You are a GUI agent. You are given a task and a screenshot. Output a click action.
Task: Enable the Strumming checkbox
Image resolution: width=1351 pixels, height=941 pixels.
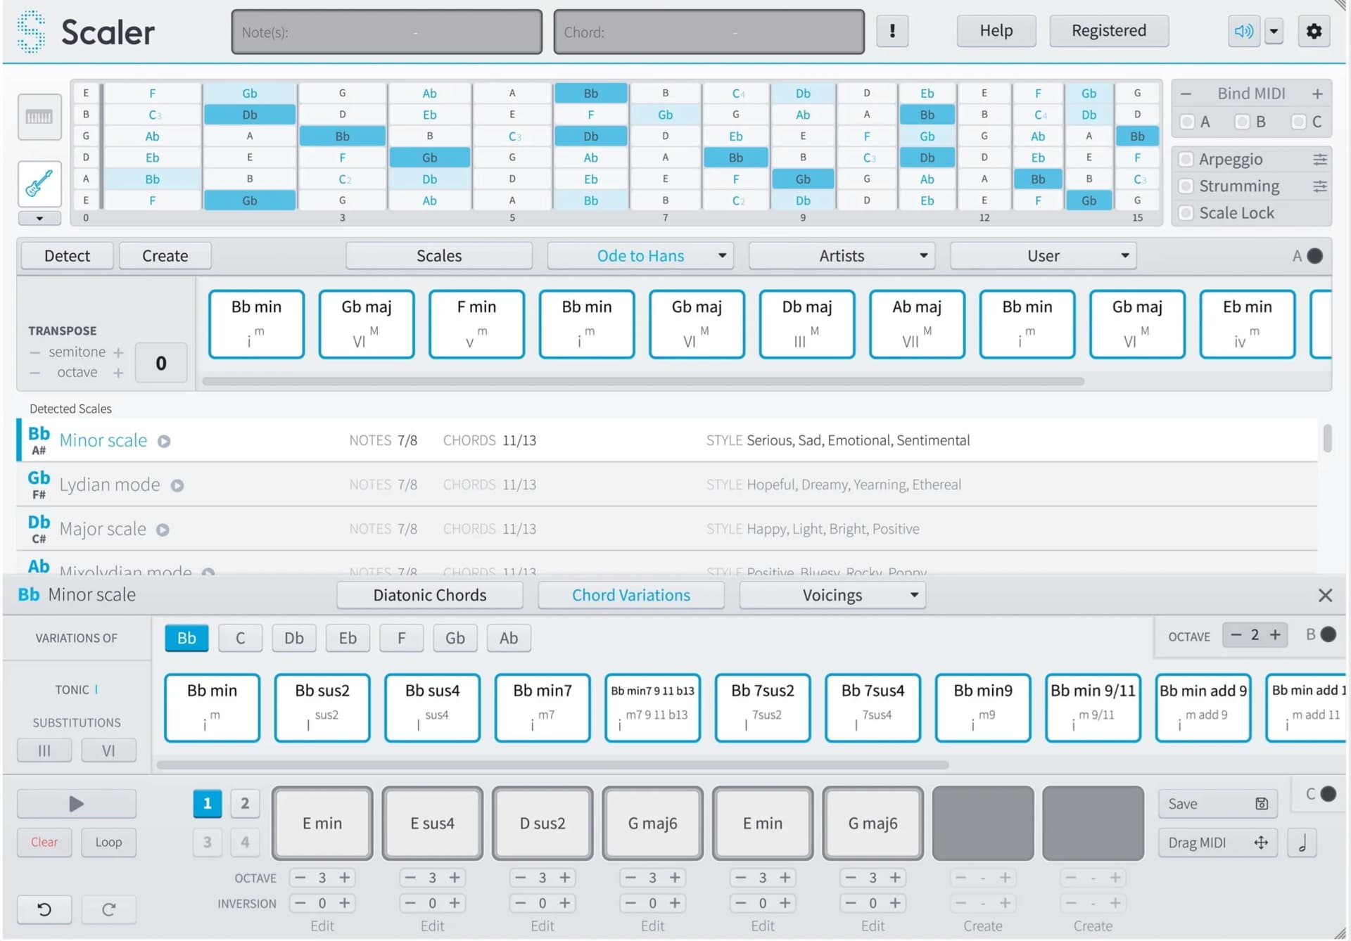[1186, 186]
